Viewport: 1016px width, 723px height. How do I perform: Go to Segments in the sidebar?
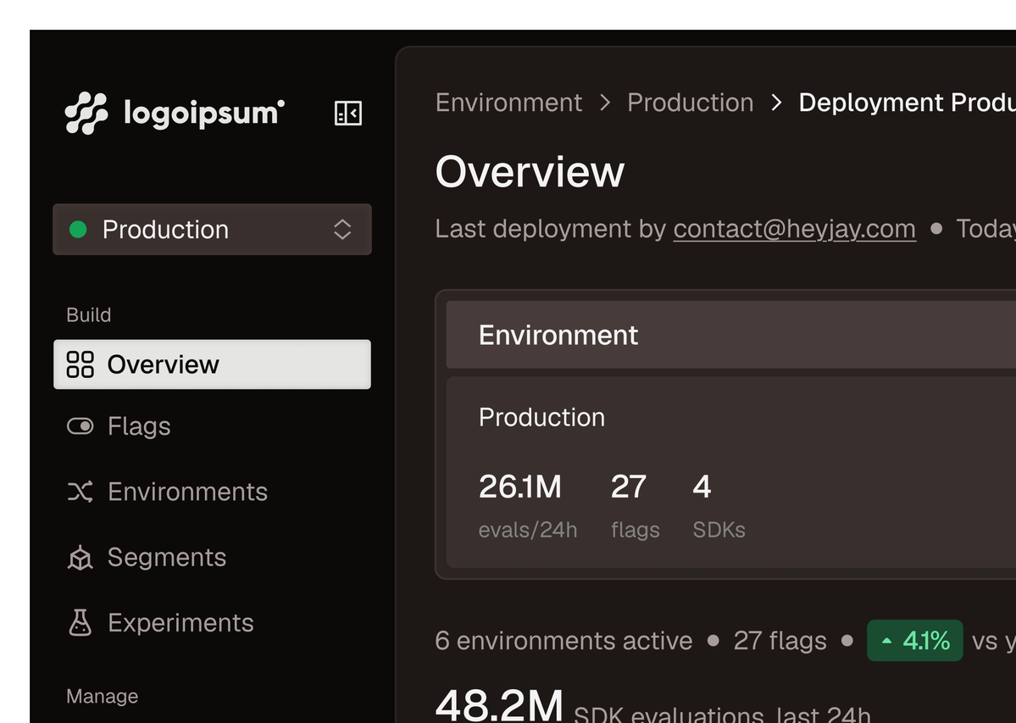(x=212, y=557)
